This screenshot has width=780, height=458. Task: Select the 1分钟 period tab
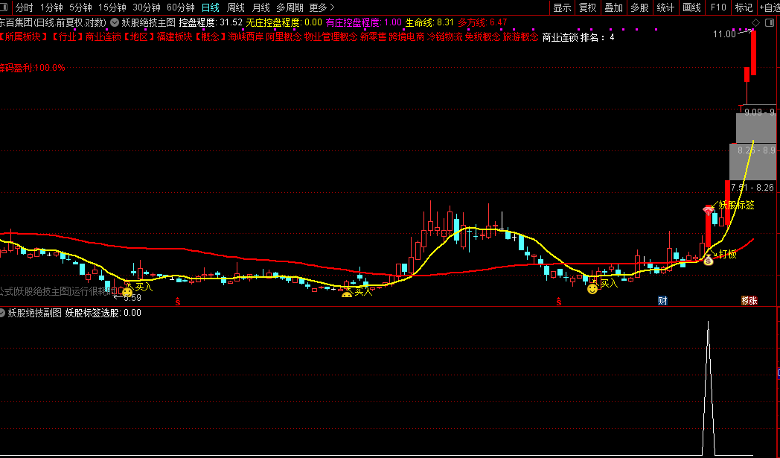tap(51, 7)
